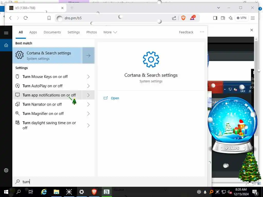
Task: Expand daylight saving time result chevron
Action: tap(88, 125)
